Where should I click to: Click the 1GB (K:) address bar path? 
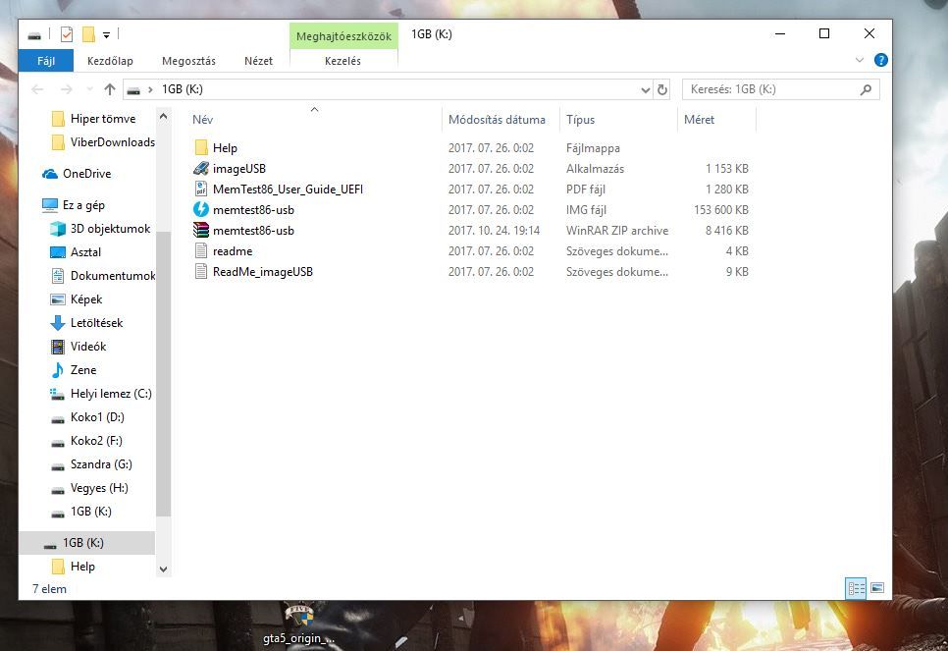coord(182,89)
